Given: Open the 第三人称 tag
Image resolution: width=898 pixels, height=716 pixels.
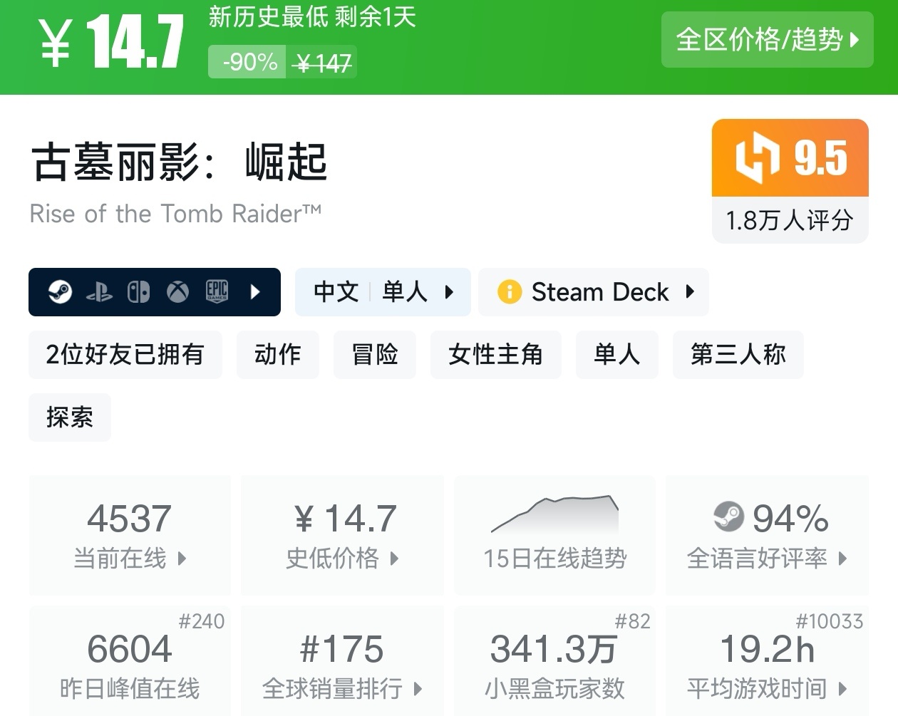Looking at the screenshot, I should coord(738,354).
